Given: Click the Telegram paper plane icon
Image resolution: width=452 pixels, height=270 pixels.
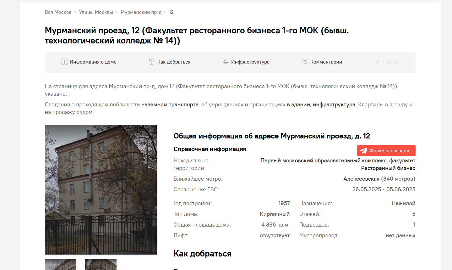Looking at the screenshot, I should pyautogui.click(x=363, y=151).
